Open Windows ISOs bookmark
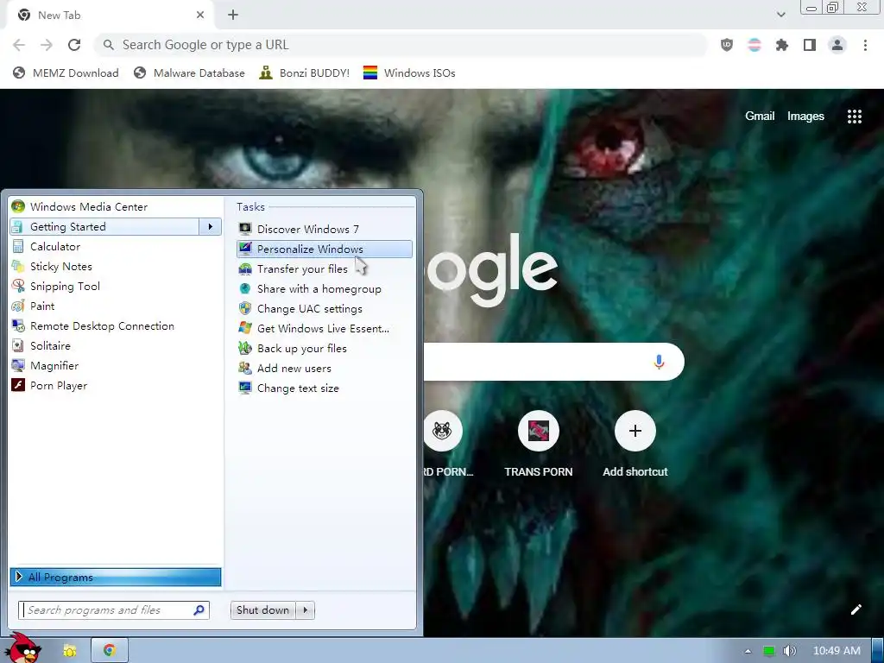Viewport: 884px width, 663px height. click(x=409, y=73)
